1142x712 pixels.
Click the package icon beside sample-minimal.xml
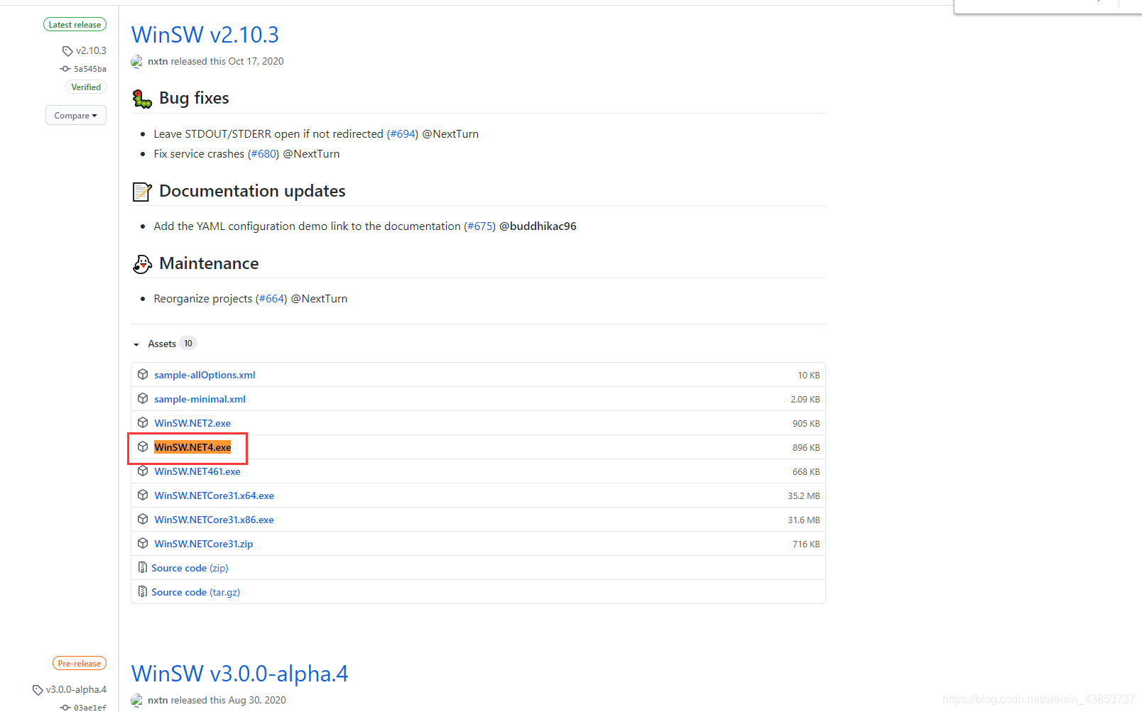[143, 398]
